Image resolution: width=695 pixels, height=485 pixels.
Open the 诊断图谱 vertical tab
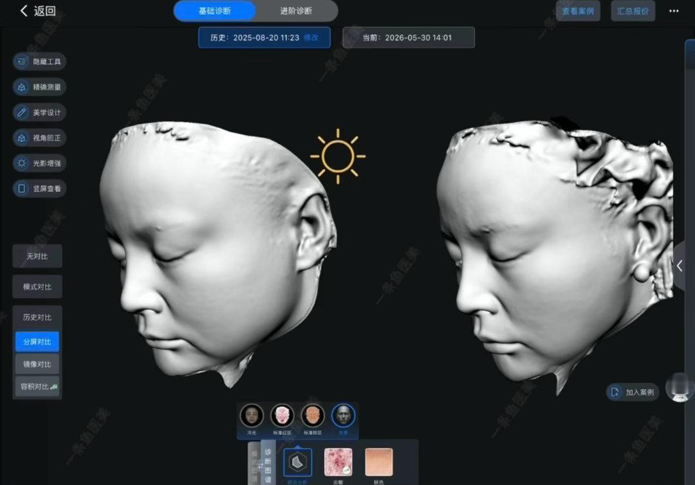coord(268,463)
